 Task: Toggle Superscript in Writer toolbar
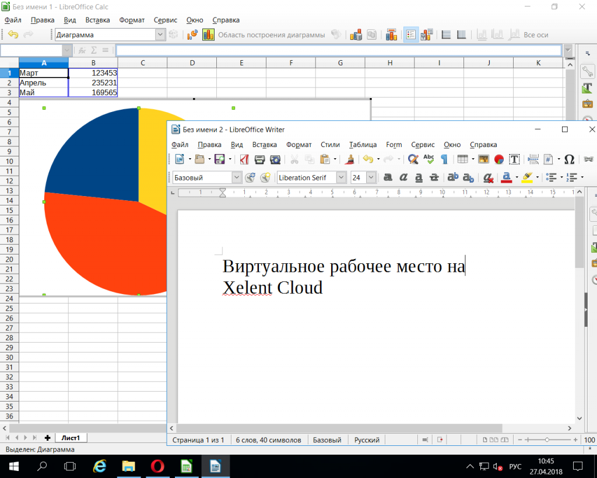click(x=452, y=177)
